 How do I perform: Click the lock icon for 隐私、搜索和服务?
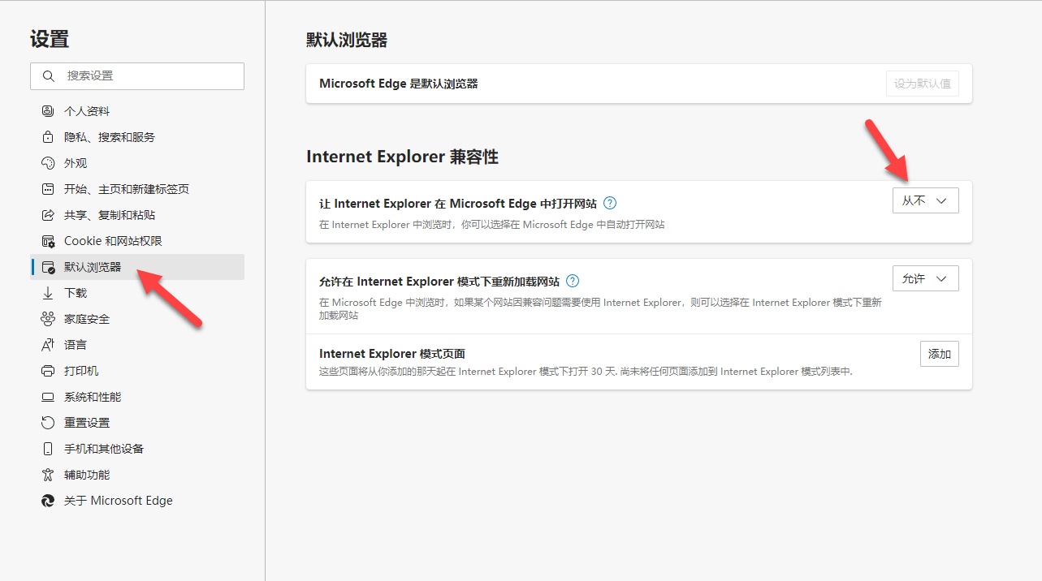[x=48, y=137]
